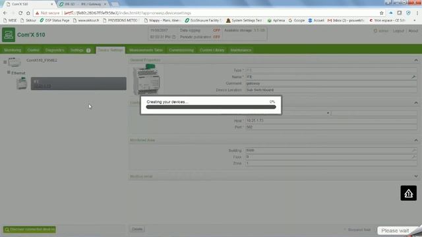Screen dimensions: 422x237
Task: Click the wrench icon in Building field
Action: [x=413, y=150]
